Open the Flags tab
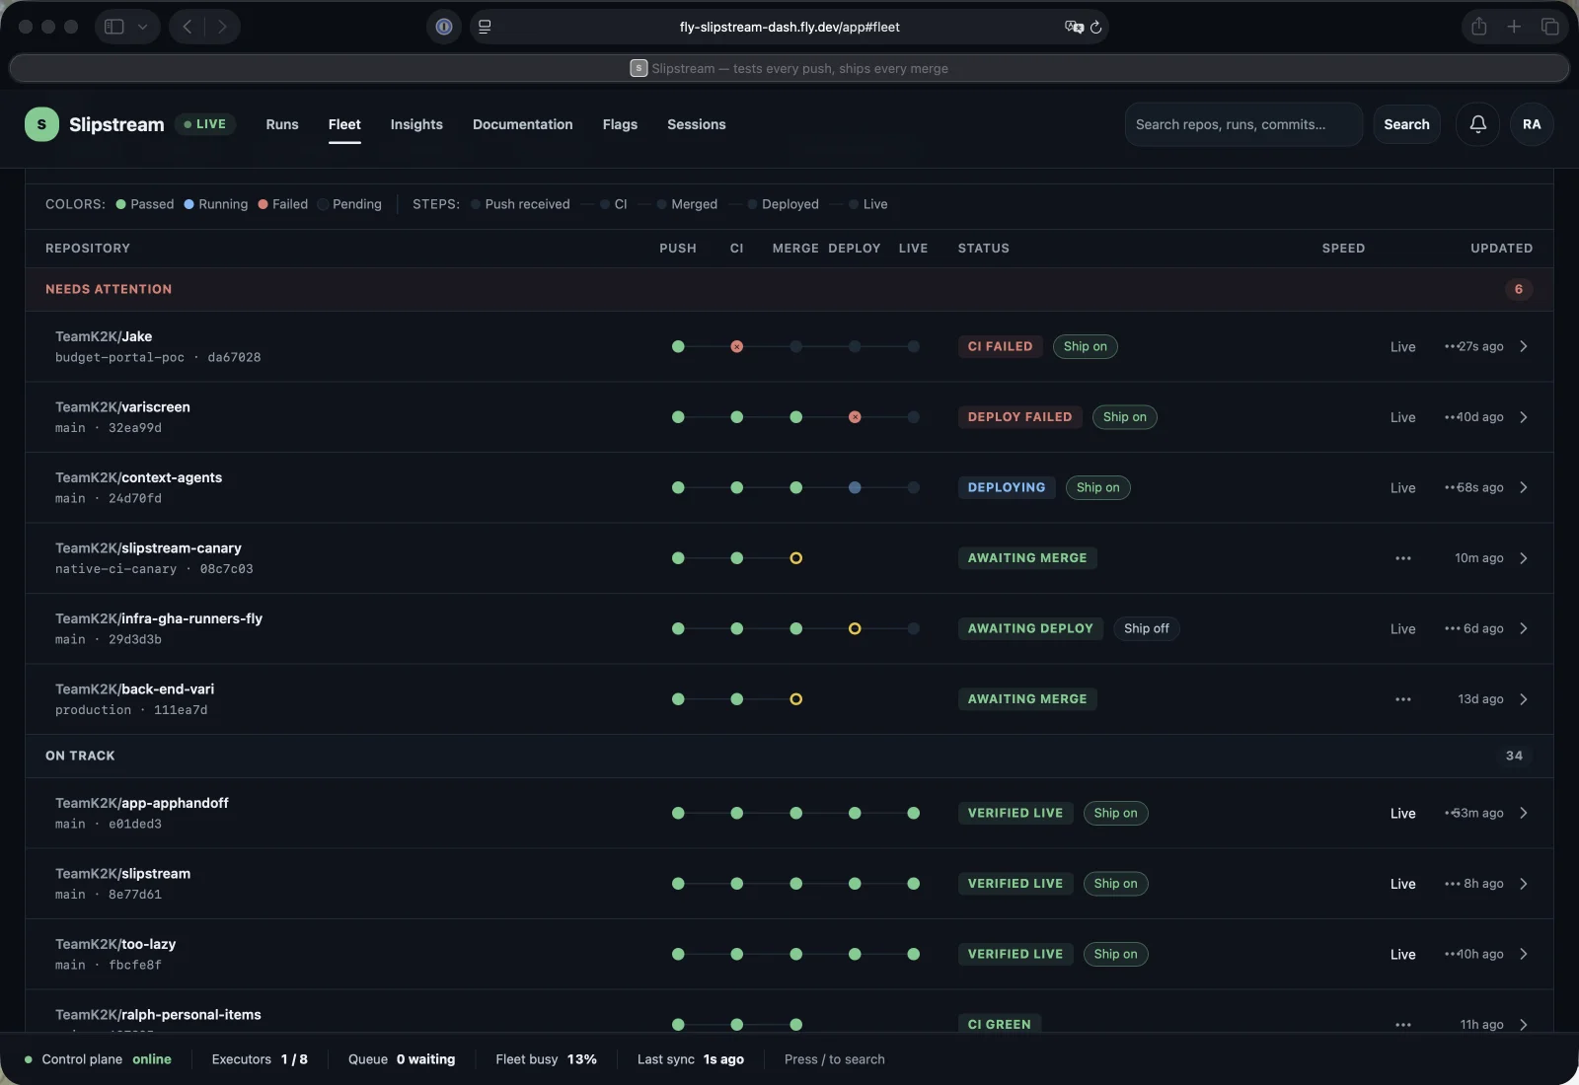Image resolution: width=1579 pixels, height=1085 pixels. 620,124
